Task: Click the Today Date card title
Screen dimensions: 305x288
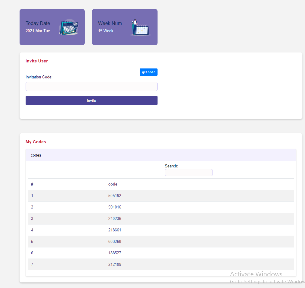Action: coord(38,23)
